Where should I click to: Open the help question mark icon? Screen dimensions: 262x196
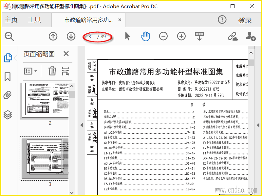(222, 20)
